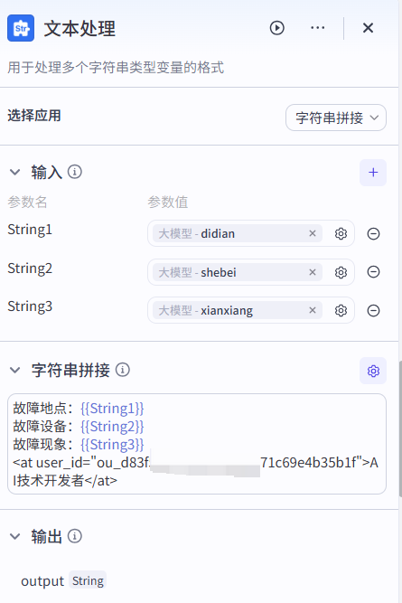Remove the String2 parameter row

point(373,272)
